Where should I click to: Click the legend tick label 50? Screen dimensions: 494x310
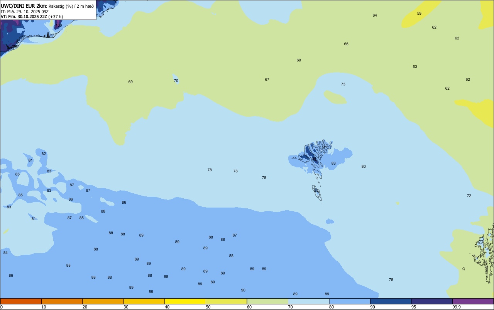(x=208, y=307)
